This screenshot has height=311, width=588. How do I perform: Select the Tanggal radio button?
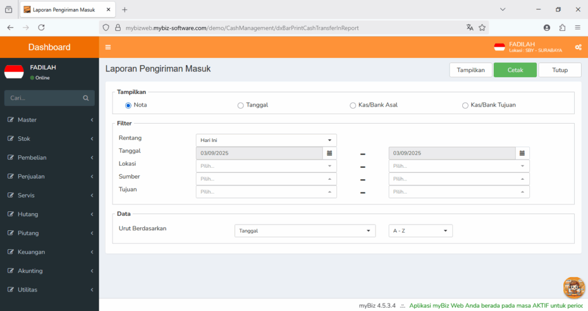[x=241, y=105]
